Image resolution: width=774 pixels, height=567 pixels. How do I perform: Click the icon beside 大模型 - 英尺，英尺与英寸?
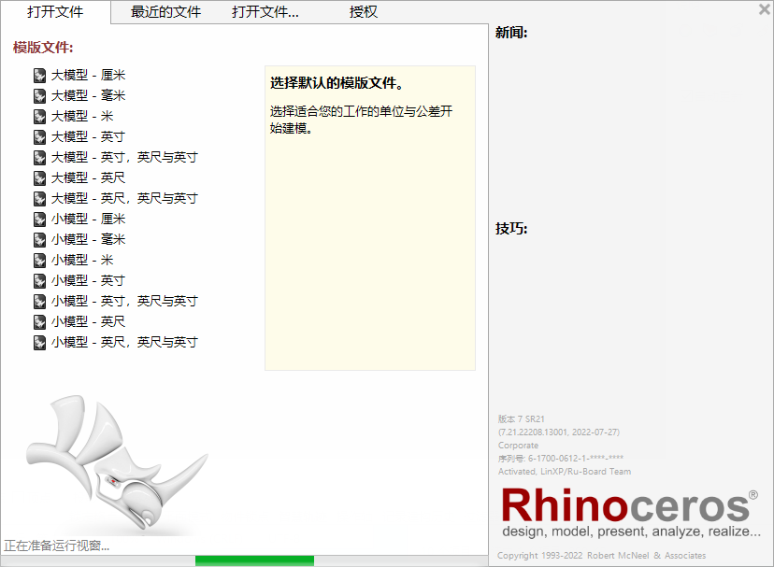(39, 198)
